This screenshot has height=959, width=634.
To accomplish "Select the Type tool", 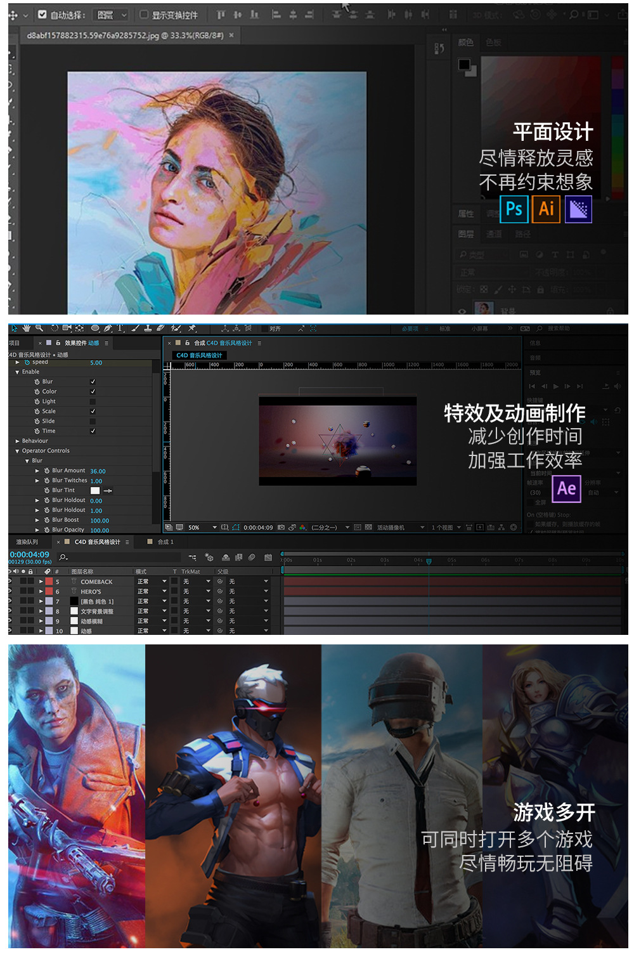I will pos(120,329).
